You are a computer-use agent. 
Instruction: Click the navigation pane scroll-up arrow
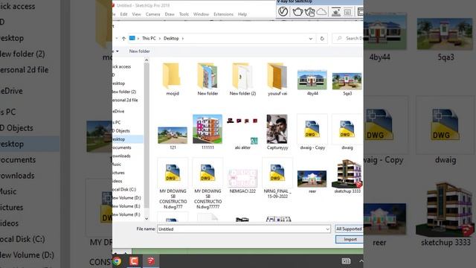coord(147,60)
